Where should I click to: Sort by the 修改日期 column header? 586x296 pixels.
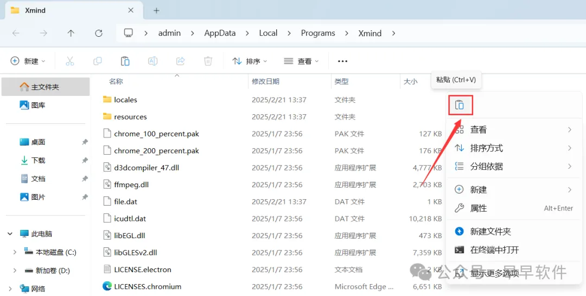click(x=265, y=81)
